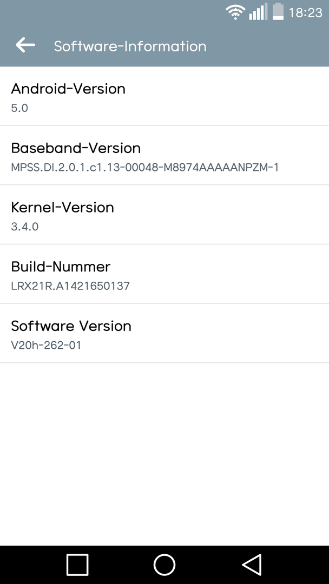
Task: Tap the V20h-262-01 software value
Action: coord(46,345)
